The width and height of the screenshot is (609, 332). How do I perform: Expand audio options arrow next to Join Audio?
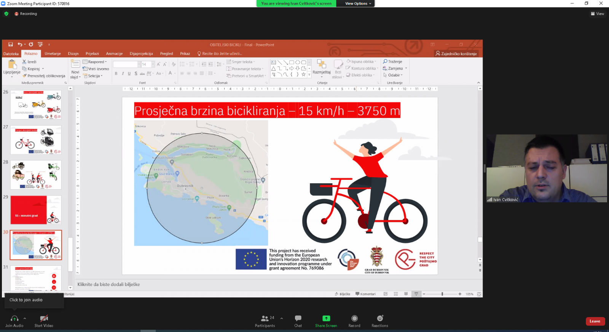25,318
